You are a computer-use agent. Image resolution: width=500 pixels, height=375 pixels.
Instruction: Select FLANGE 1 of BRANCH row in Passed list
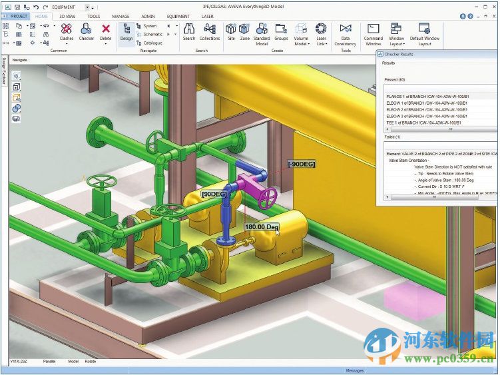(x=441, y=97)
